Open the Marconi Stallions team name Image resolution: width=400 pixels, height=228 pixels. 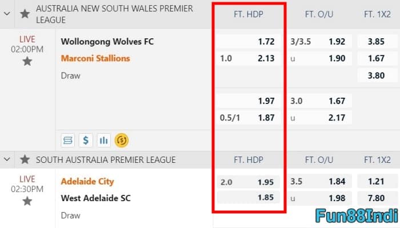[95, 58]
